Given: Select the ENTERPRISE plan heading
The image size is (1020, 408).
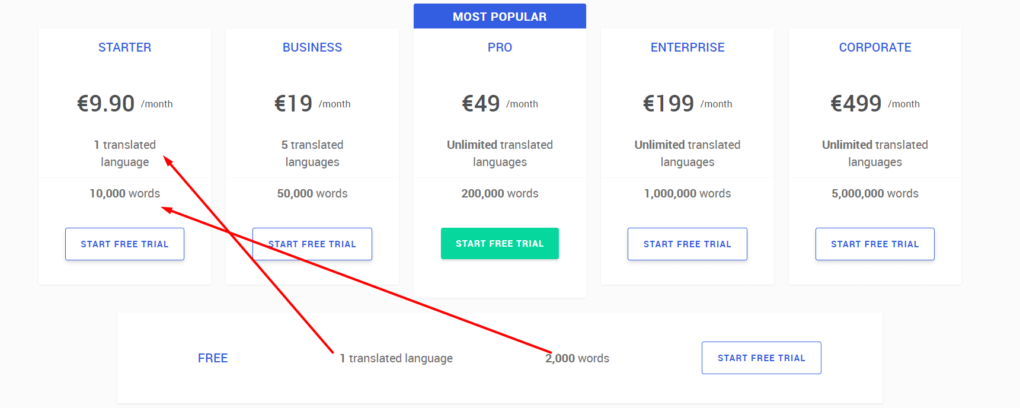Looking at the screenshot, I should coord(688,47).
